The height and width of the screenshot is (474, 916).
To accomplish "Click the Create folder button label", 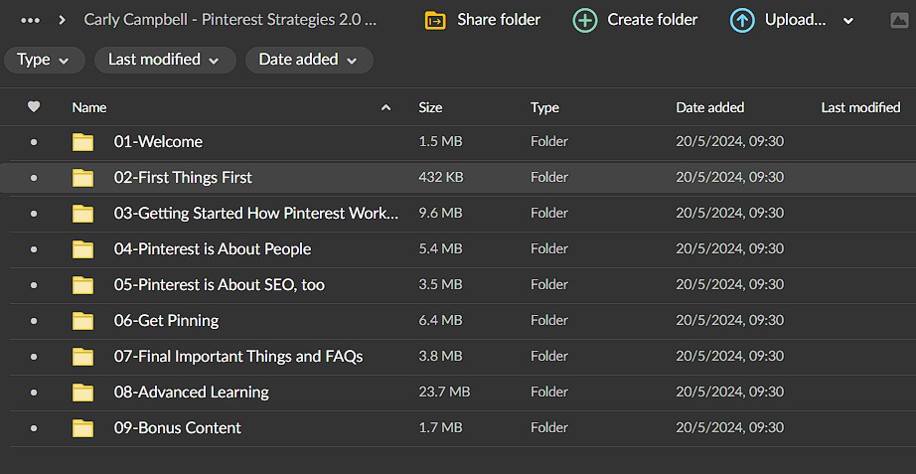I will [653, 20].
